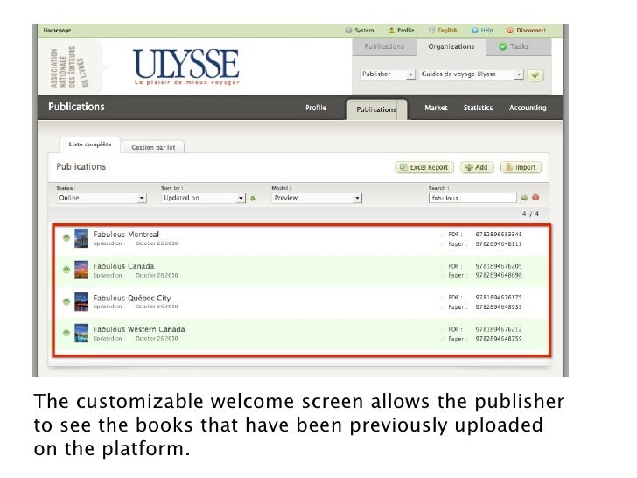Go to the Homepage link
The width and height of the screenshot is (637, 478).
pyautogui.click(x=57, y=30)
